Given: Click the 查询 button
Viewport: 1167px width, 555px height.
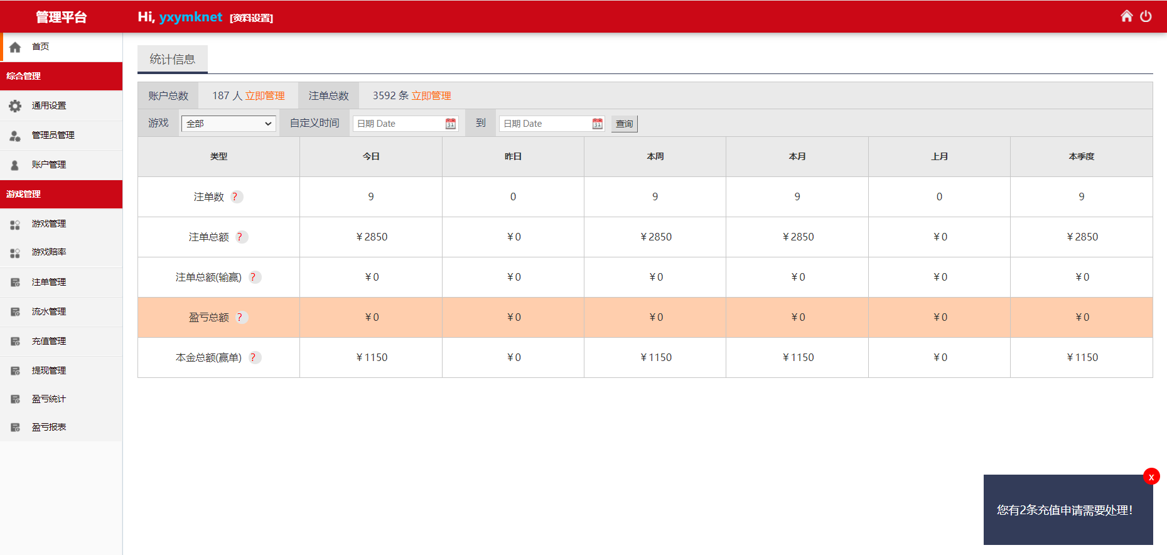Looking at the screenshot, I should point(625,124).
